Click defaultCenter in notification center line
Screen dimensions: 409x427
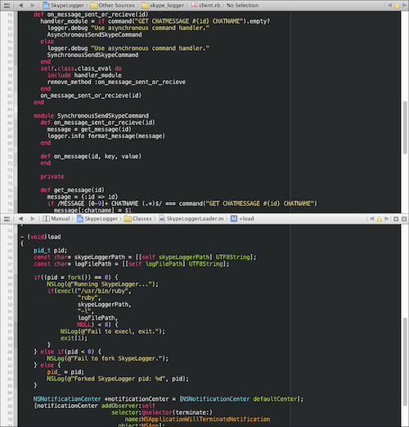click(x=275, y=399)
